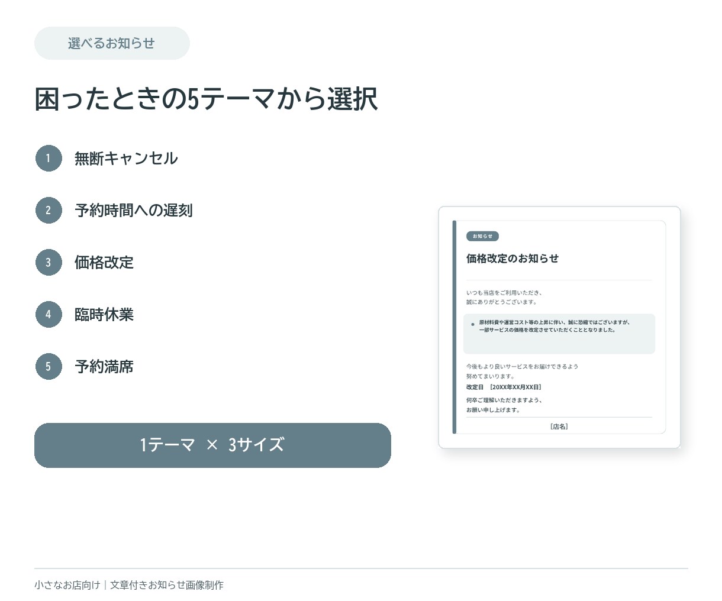Click the 選べるお知らせ pill label

(x=112, y=43)
